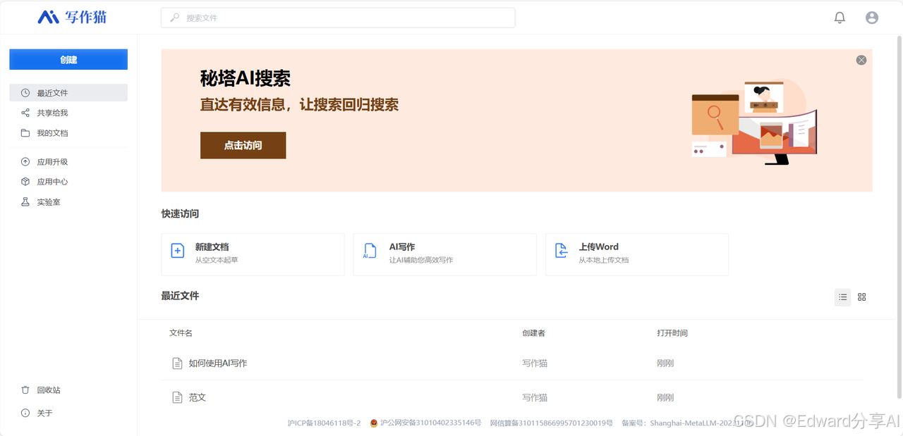
Task: Click 写作猫 creator in 范文 row
Action: click(535, 398)
